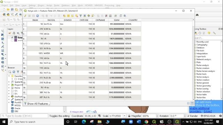Open select features by expression tool
This screenshot has width=223, height=125.
coord(64,16)
